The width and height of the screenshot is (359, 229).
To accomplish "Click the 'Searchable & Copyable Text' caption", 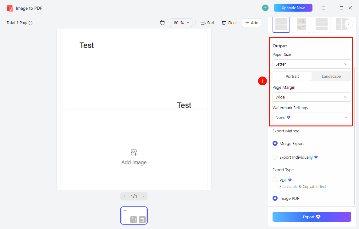I will coord(303,186).
